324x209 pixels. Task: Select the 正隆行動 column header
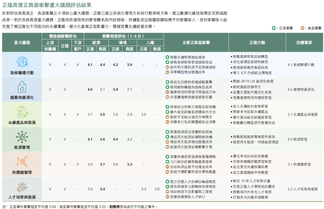(257, 43)
